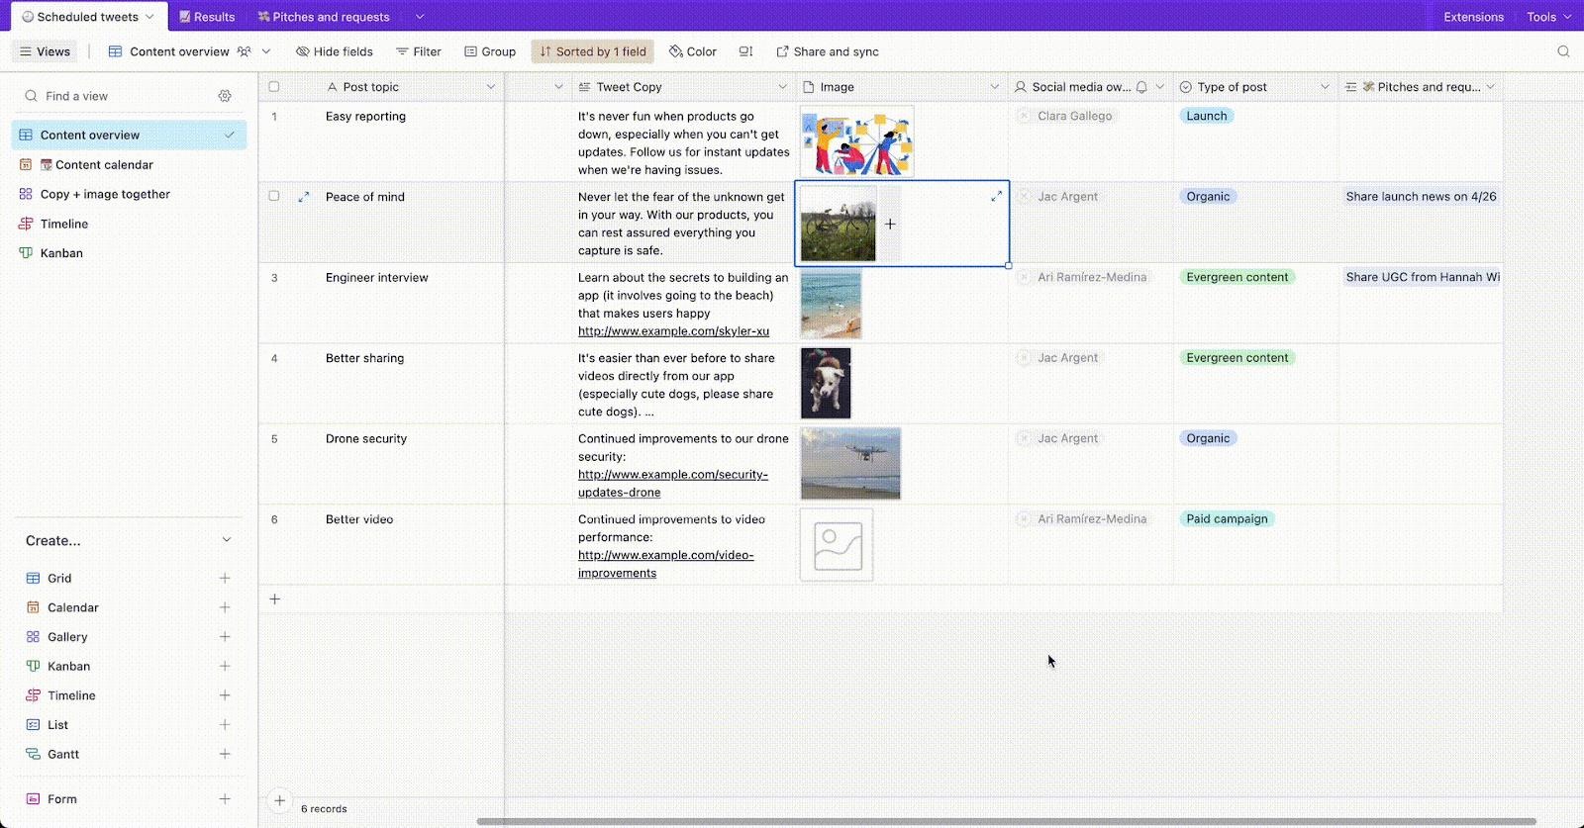The height and width of the screenshot is (828, 1584).
Task: Click placeholder image icon in Better video row
Action: pyautogui.click(x=837, y=545)
